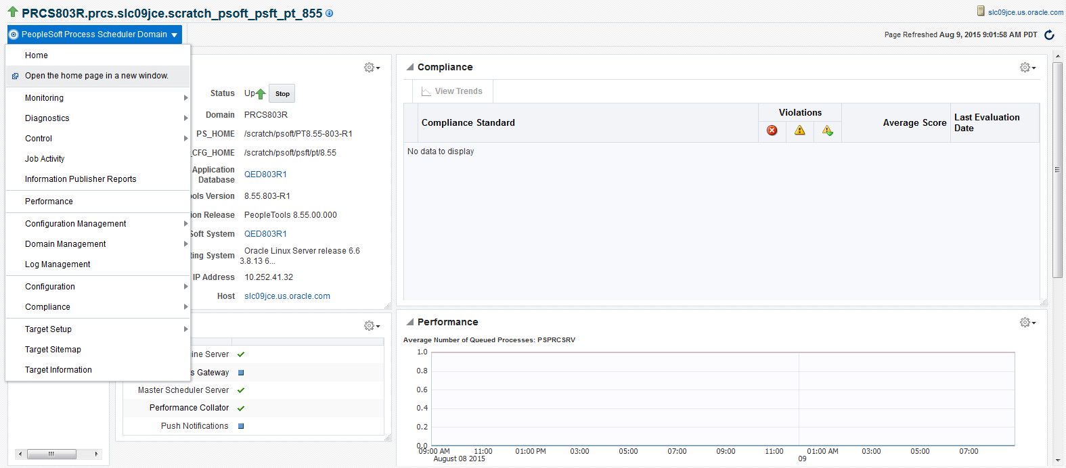This screenshot has width=1066, height=468.
Task: Select Target Sitemap menu item
Action: [98, 350]
